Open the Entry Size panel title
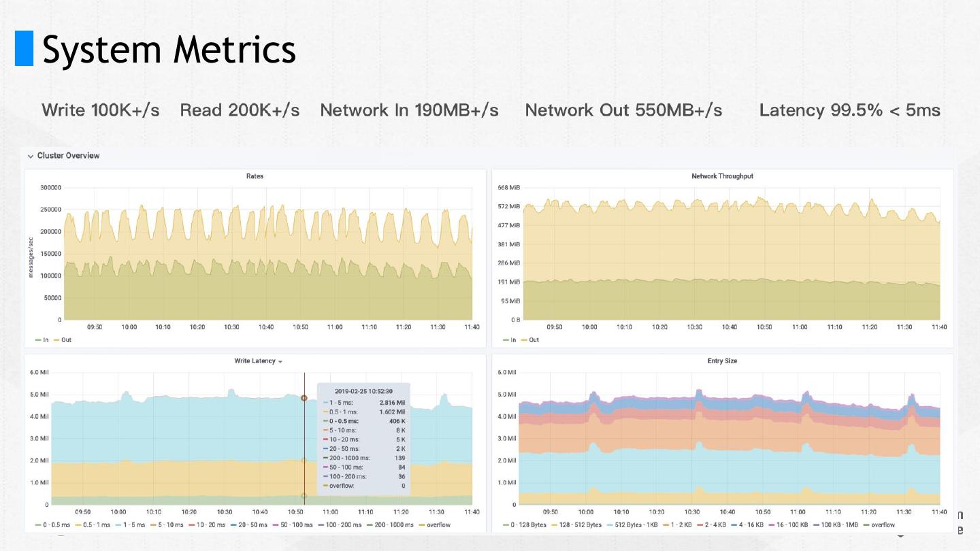980x551 pixels. [x=722, y=361]
